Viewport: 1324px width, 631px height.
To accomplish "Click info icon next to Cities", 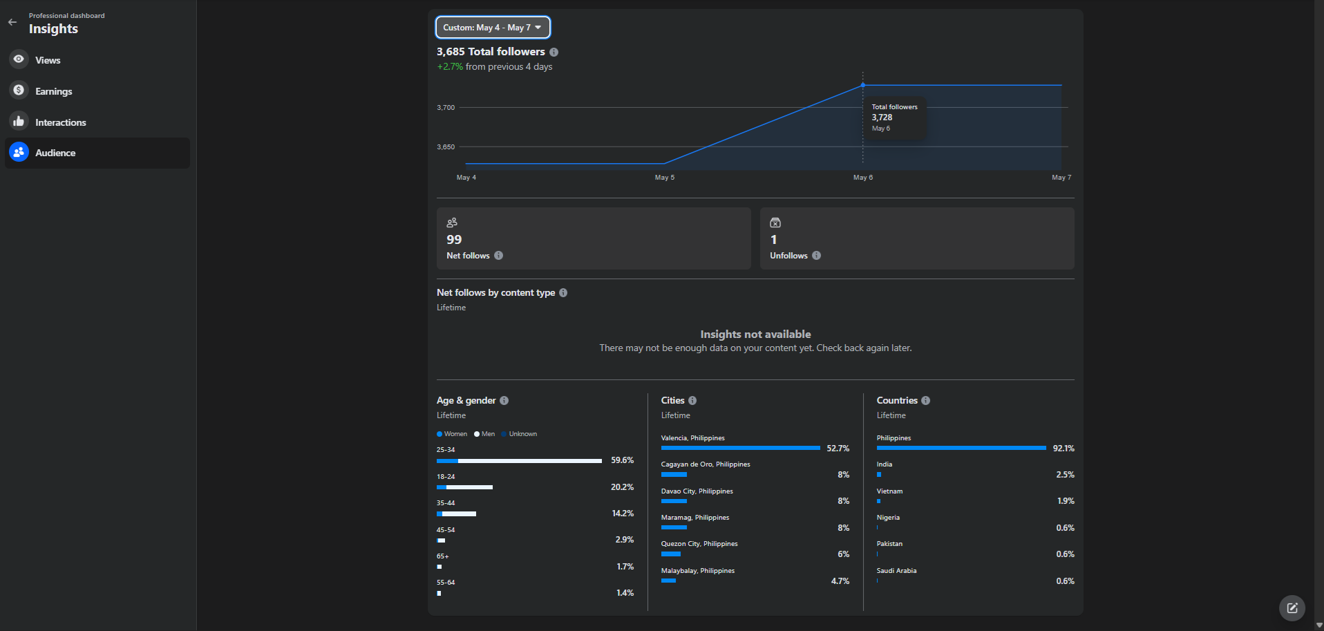I will coord(692,401).
